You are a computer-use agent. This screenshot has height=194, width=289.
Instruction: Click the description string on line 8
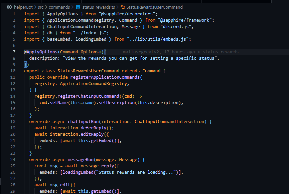140,58
